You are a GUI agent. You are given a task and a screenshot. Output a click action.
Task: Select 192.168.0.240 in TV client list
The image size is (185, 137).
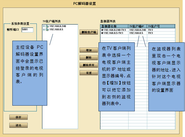[x=58, y=26]
